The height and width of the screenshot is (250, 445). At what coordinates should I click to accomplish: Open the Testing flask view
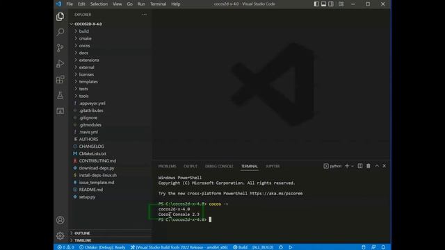coord(60,95)
